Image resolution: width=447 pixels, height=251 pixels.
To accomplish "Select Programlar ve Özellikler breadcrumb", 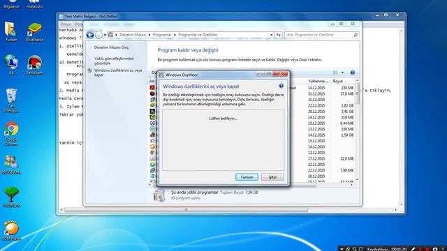I will [198, 35].
